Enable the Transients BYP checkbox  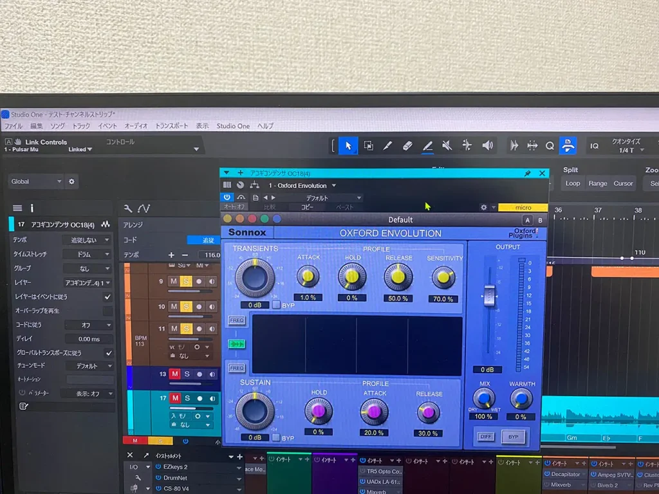coord(275,305)
